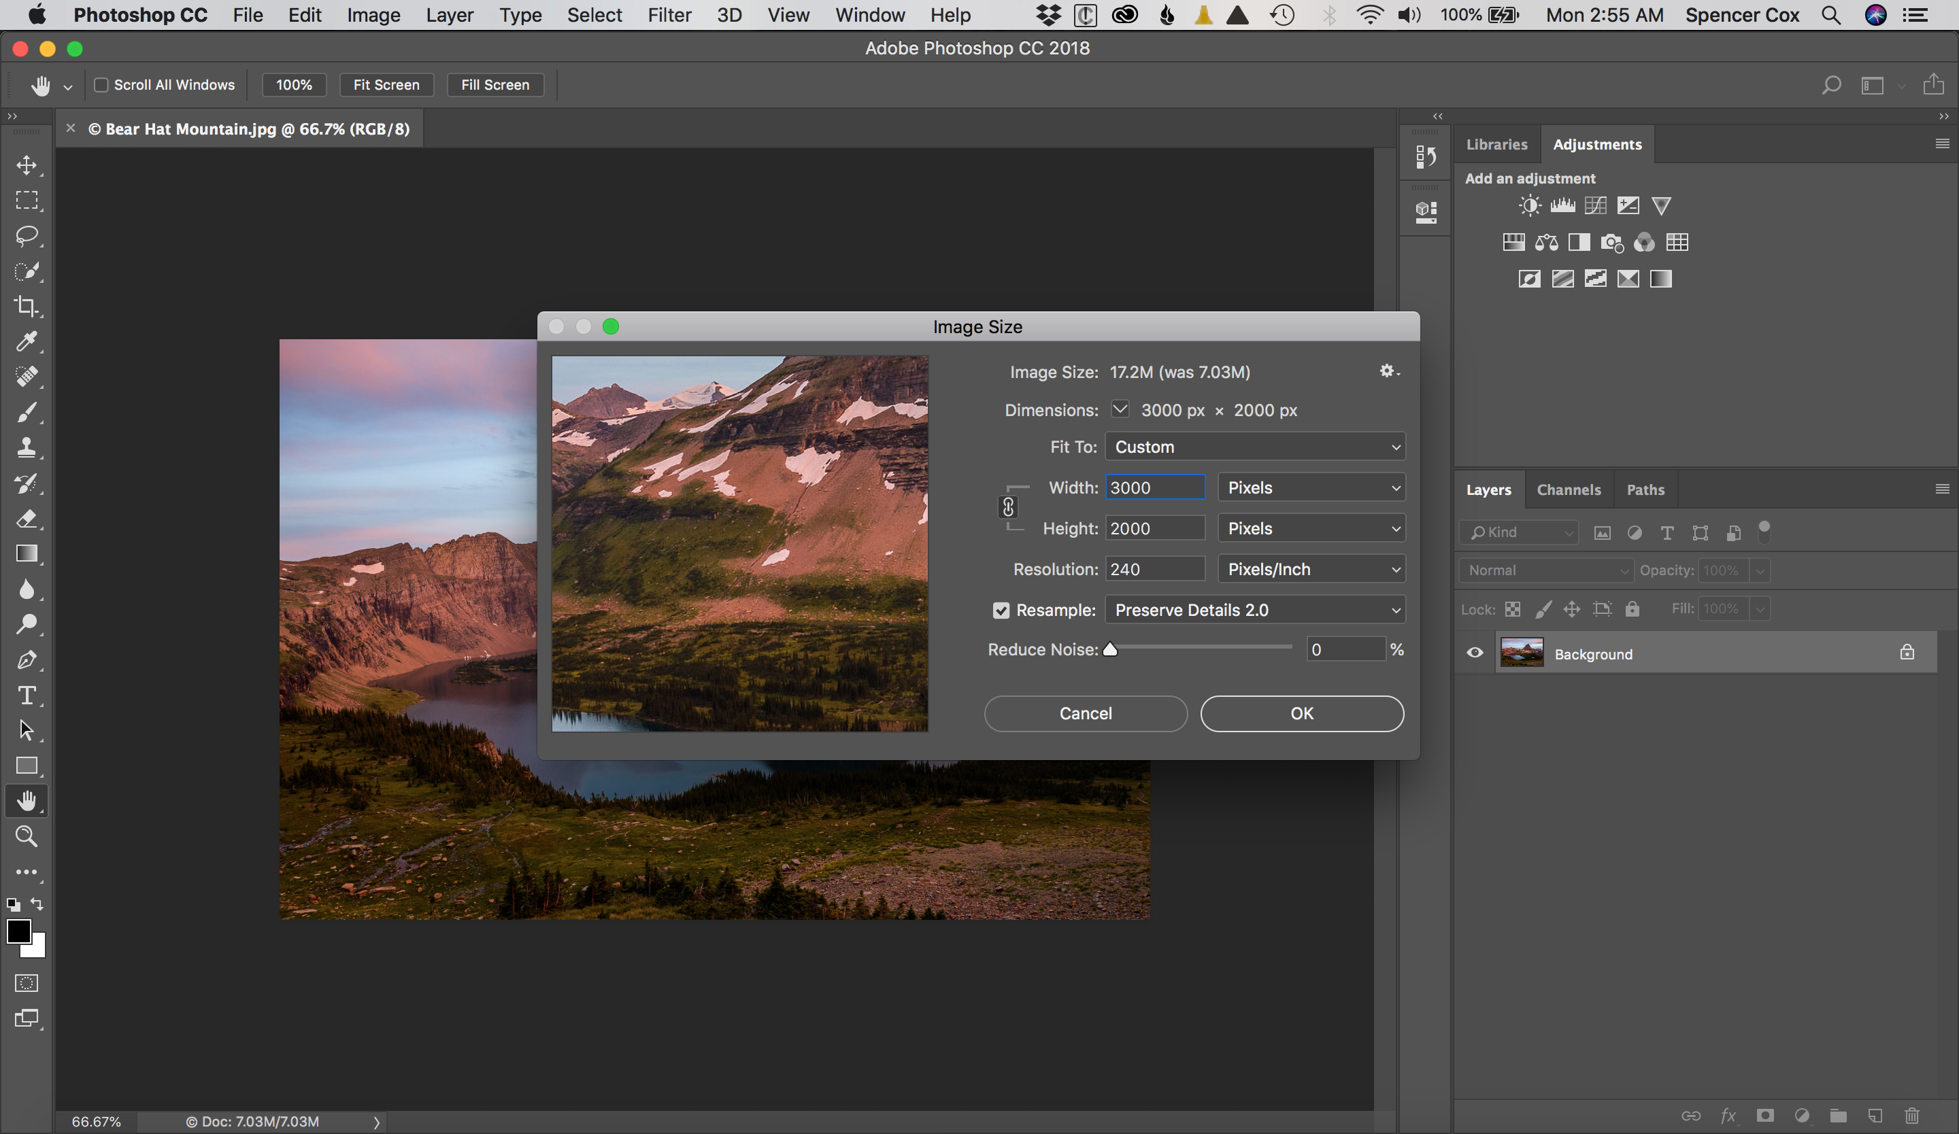Open the Image menu in menu bar
The image size is (1959, 1134).
coord(371,15)
